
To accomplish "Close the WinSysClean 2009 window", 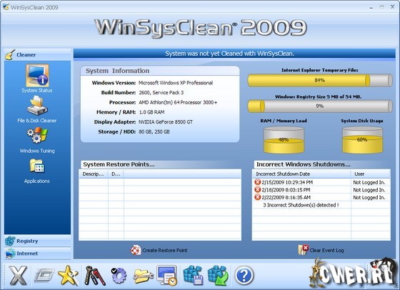I will (x=392, y=7).
